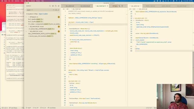
Task: Open more actions menu of right editor
Action: click(x=192, y=6)
